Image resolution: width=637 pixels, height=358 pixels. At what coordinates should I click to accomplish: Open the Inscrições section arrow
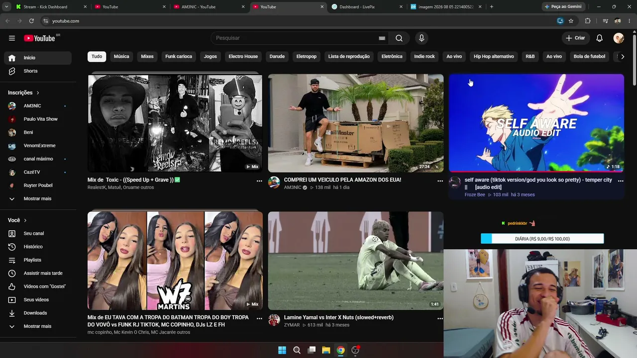(x=37, y=93)
